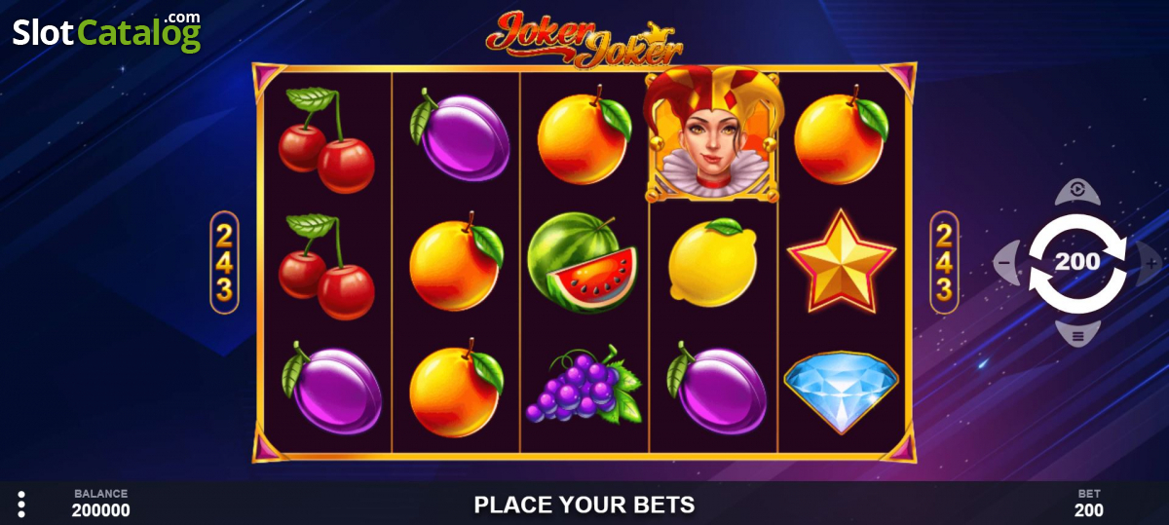Viewport: 1169px width, 525px height.
Task: Click the right 243 ways indicator
Action: tap(944, 262)
